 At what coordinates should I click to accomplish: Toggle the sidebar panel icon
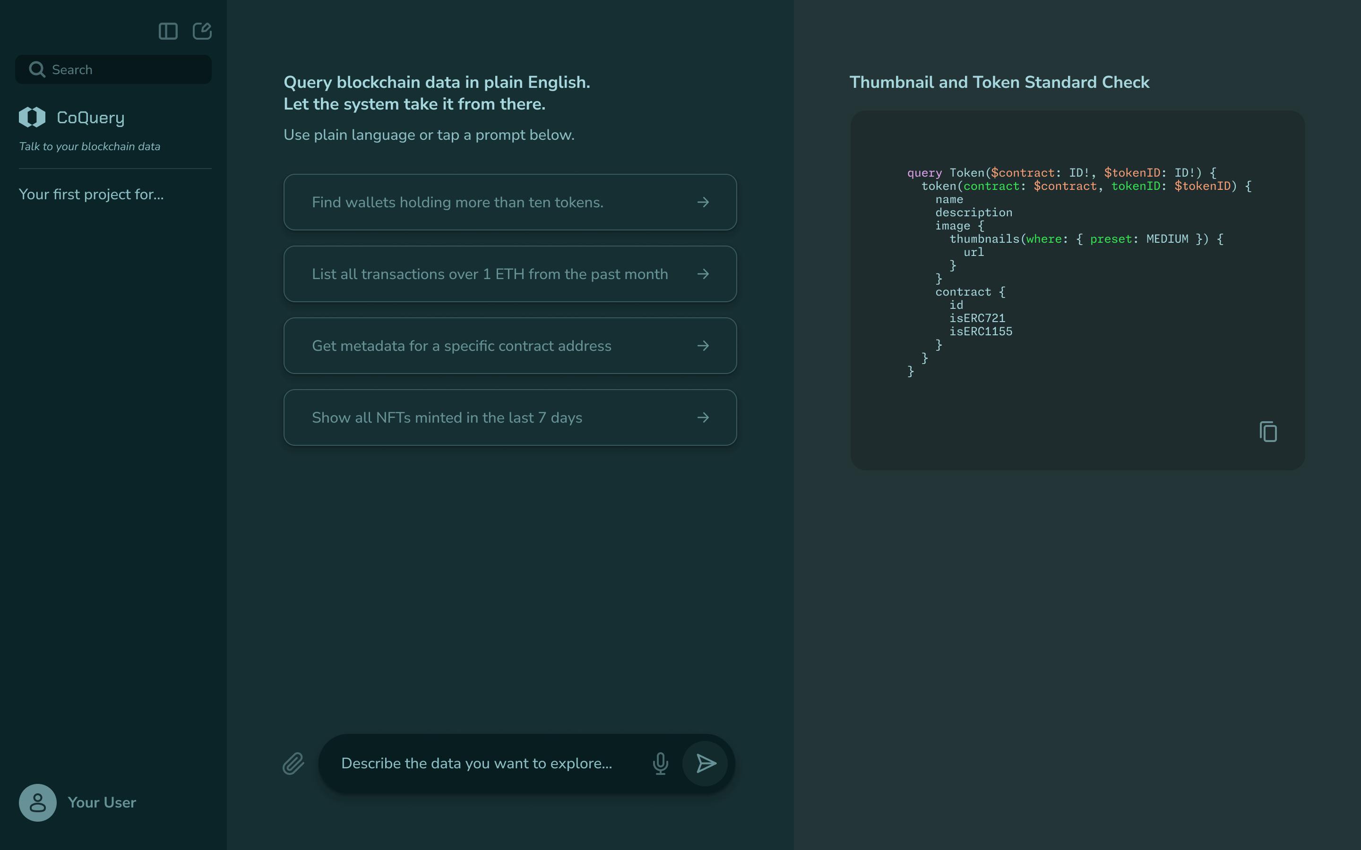click(x=168, y=32)
